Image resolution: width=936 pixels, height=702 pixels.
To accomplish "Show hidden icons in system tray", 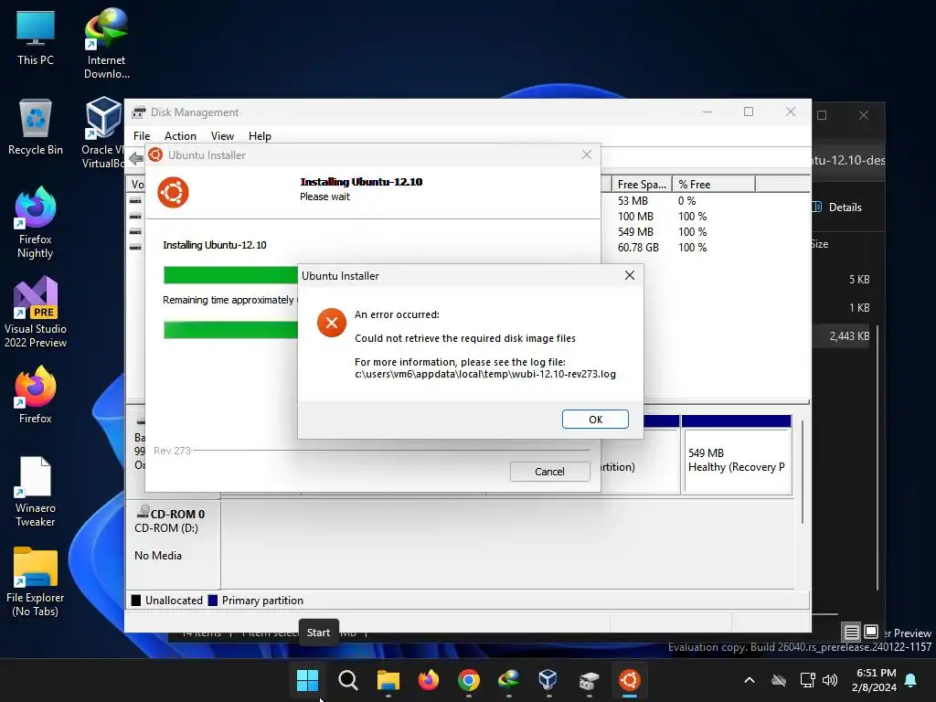I will [x=750, y=680].
